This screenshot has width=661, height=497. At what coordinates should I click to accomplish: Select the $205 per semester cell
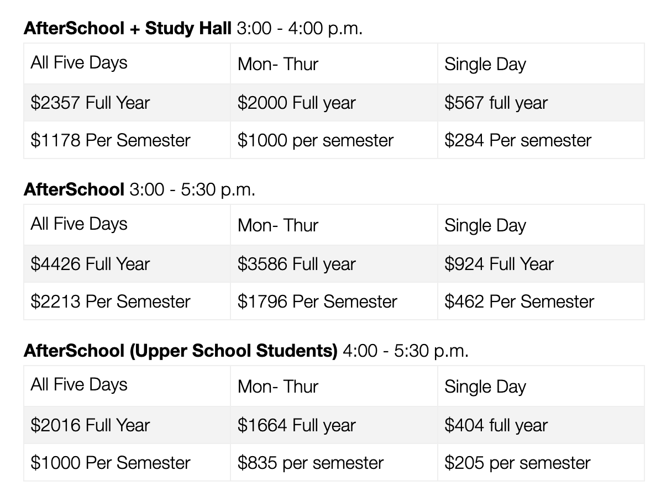541,462
